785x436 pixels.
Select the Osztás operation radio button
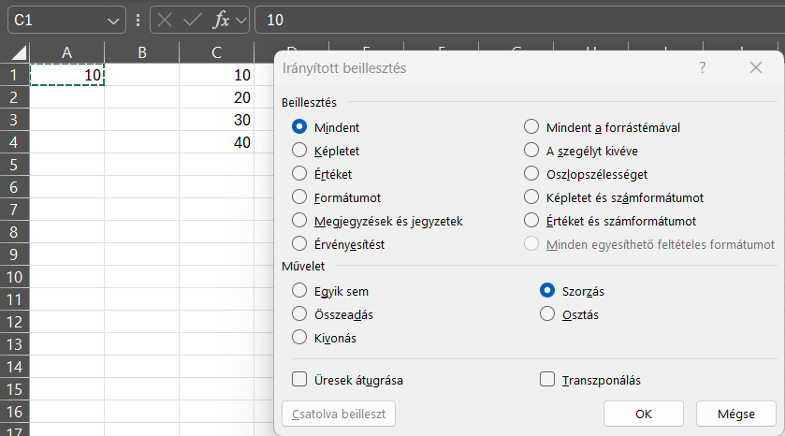coord(547,314)
